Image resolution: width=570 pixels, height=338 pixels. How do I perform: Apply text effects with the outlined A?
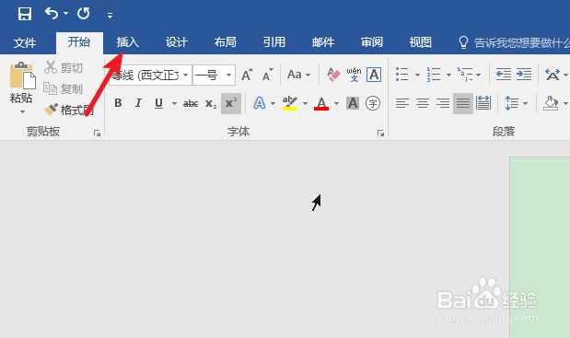pos(259,103)
